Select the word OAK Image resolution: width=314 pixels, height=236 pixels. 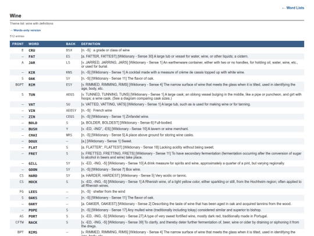[31, 79]
